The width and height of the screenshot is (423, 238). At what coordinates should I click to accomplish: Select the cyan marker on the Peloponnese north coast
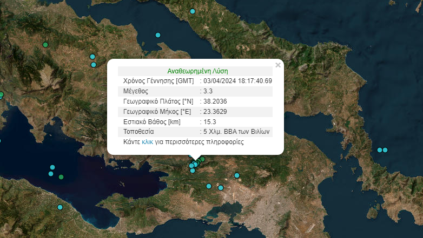(x=60, y=207)
